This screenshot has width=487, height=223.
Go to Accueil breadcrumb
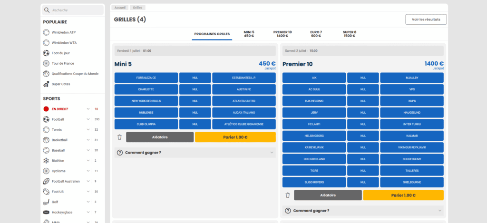click(x=120, y=8)
